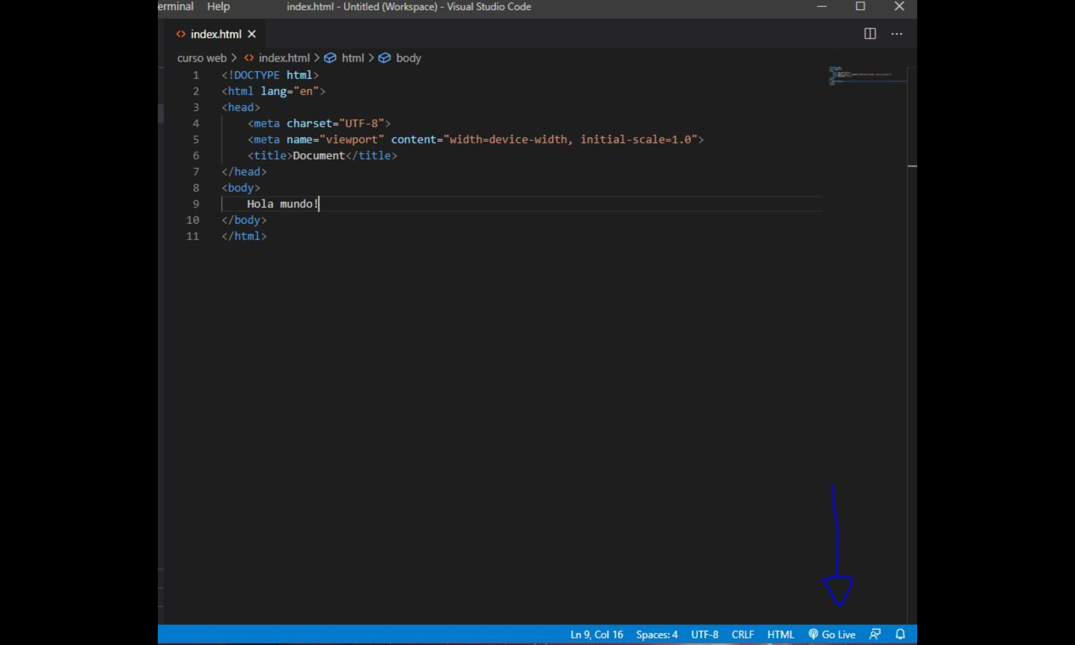Open the Terminal menu

pos(175,6)
